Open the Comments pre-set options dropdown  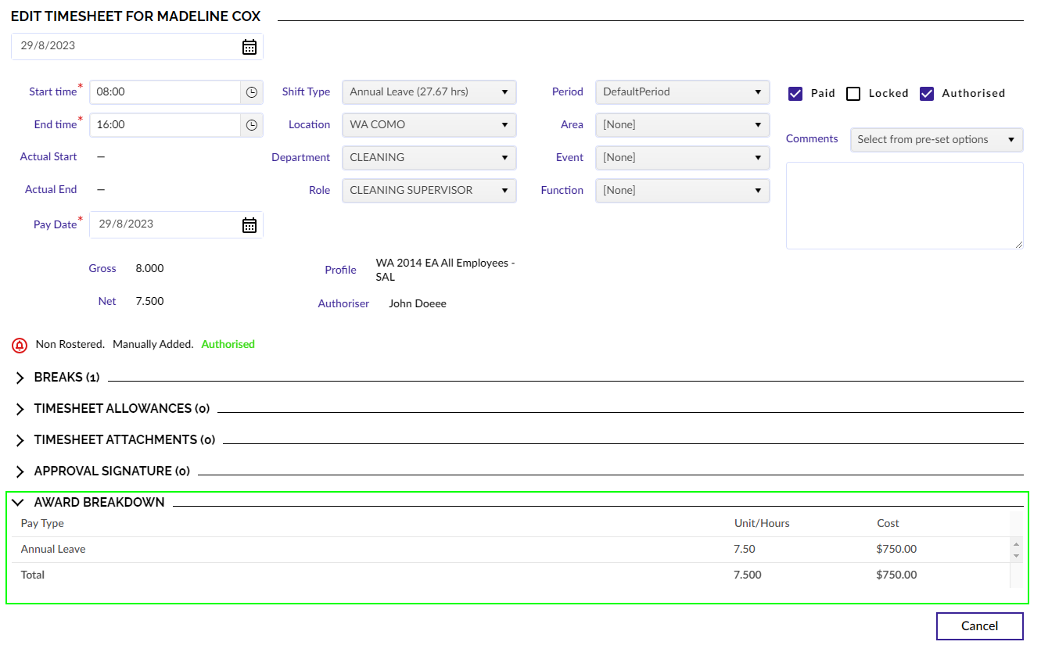[x=936, y=139]
